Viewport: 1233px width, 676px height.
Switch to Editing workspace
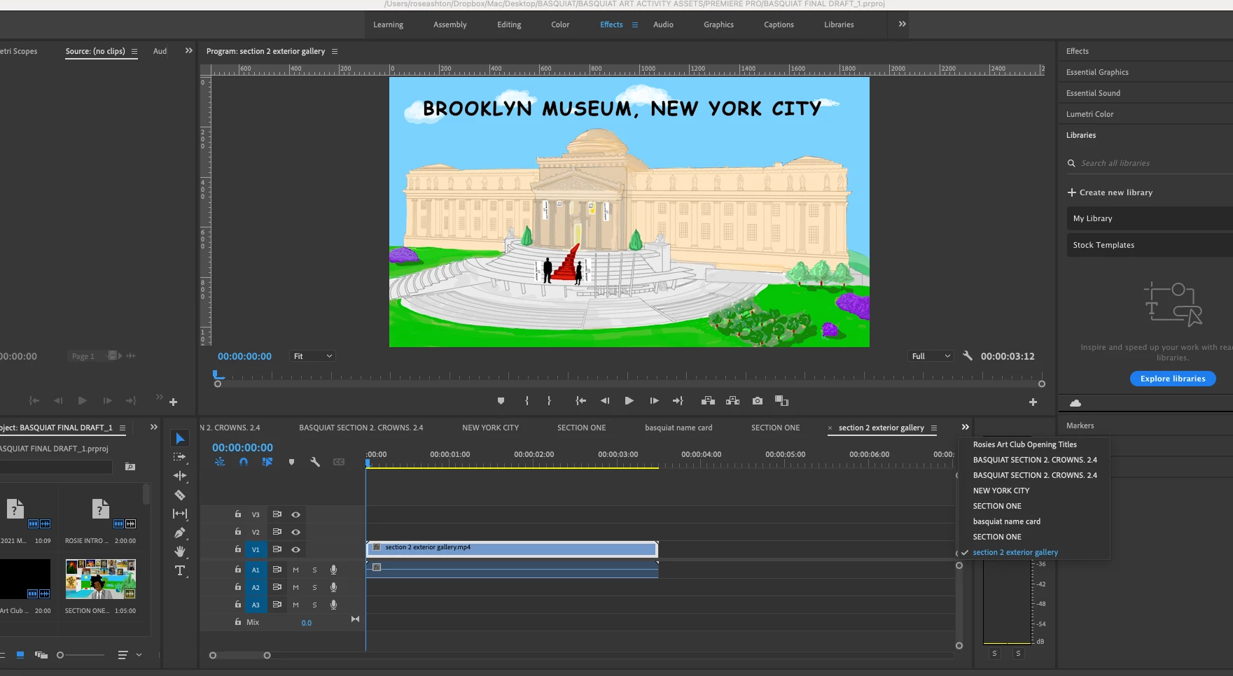click(x=509, y=24)
